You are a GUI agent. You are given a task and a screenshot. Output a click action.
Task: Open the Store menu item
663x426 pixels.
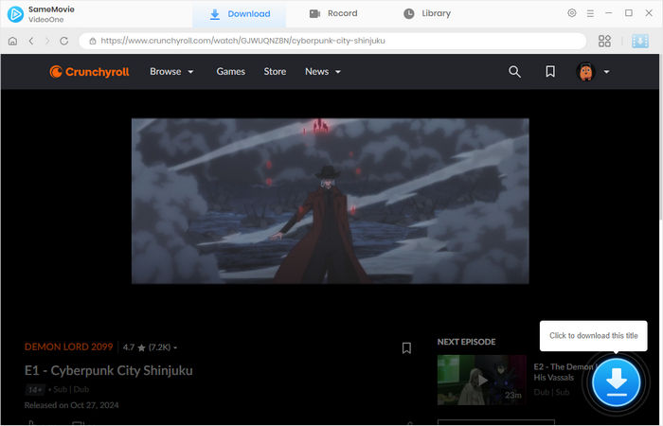pyautogui.click(x=275, y=72)
